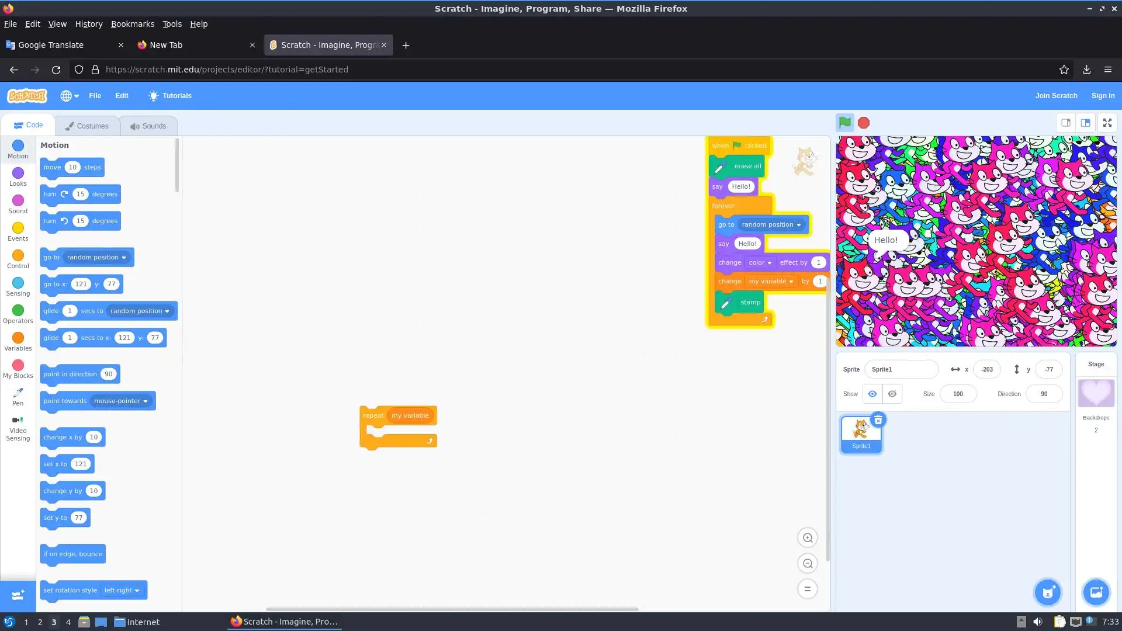Screen dimensions: 1122x631
Task: Click the Add Extension button
Action: pos(18,595)
